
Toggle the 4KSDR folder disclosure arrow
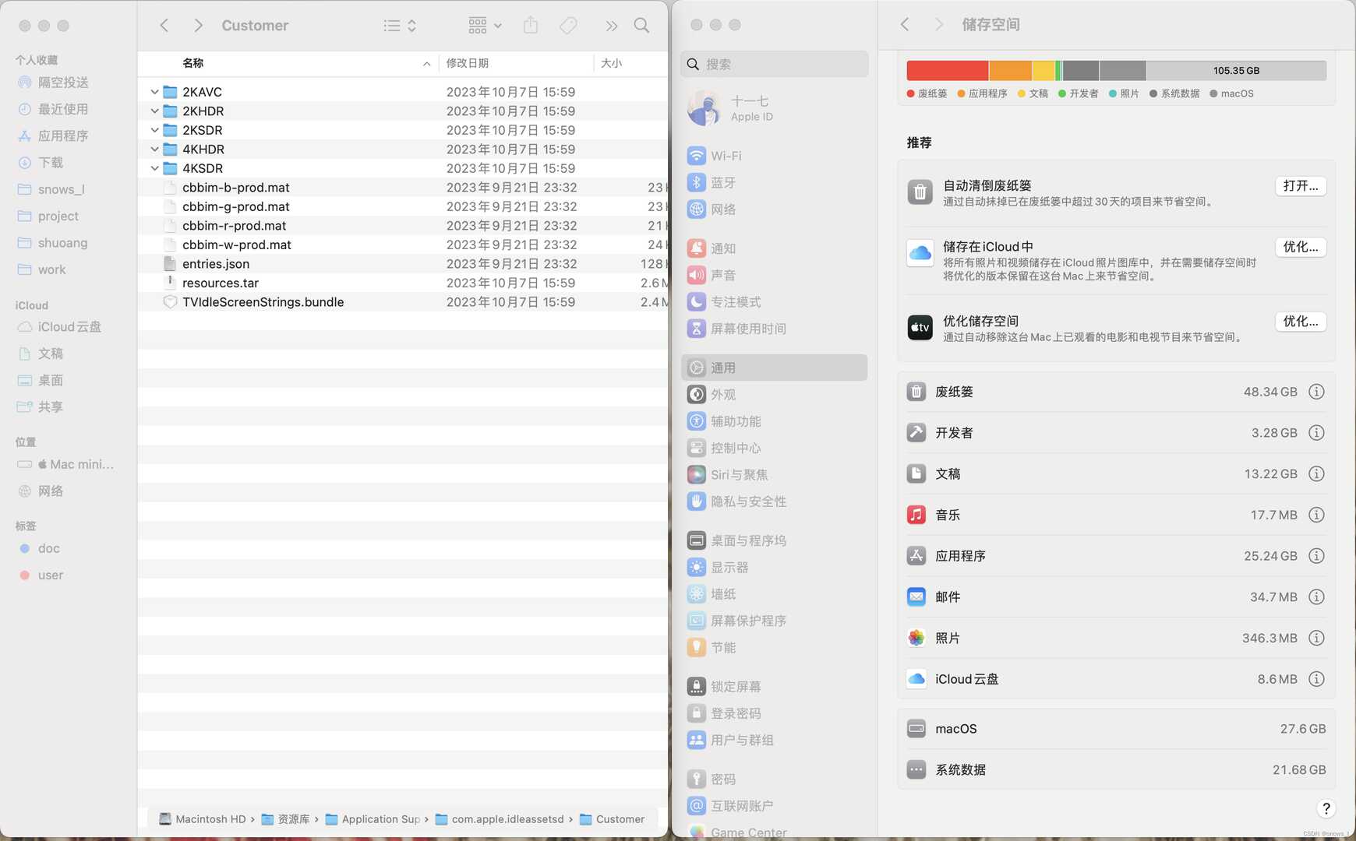pos(154,168)
